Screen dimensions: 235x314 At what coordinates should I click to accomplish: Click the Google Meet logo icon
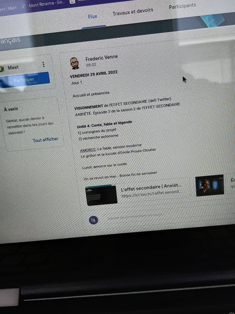click(2, 69)
